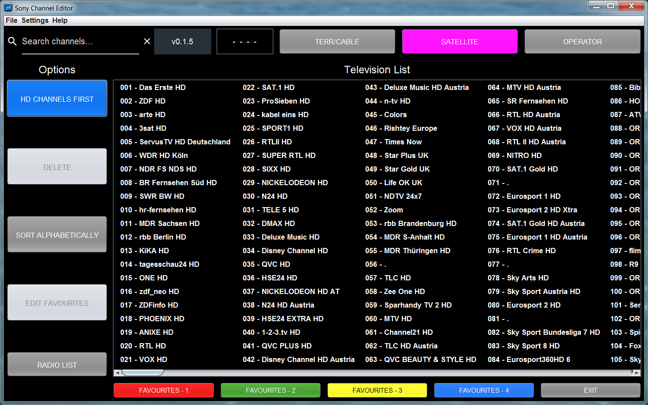Screen dimensions: 648x405
Task: Focus the Search channels input field
Action: point(80,41)
